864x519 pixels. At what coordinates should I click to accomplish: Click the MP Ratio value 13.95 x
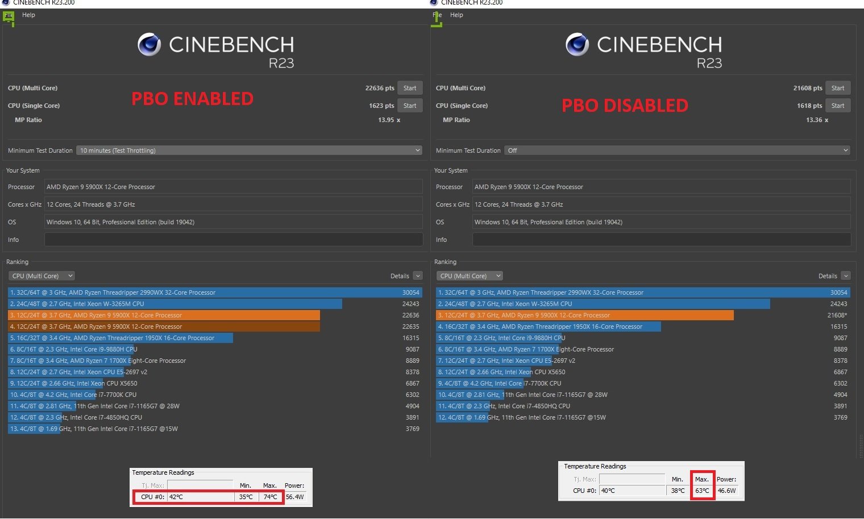click(389, 120)
